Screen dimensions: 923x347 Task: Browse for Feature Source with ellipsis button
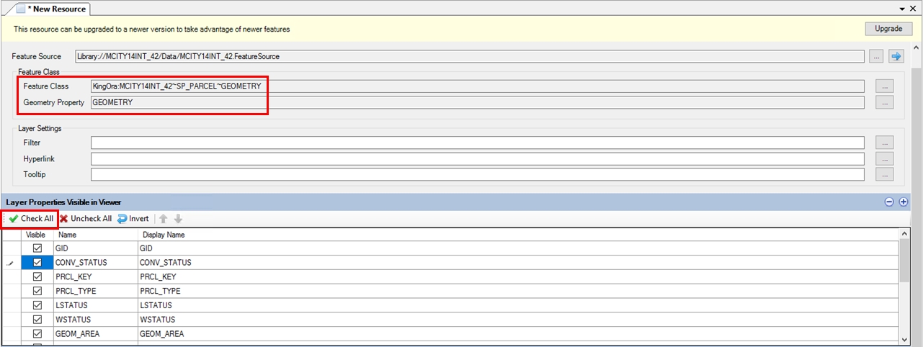point(876,56)
